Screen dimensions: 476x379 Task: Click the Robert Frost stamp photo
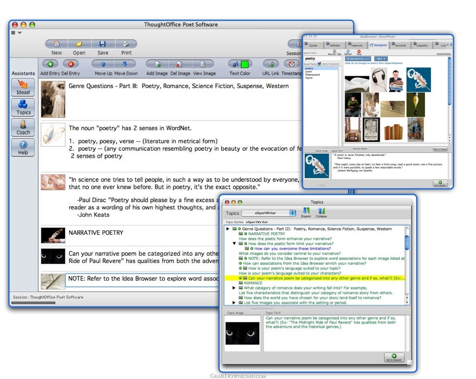[x=371, y=130]
